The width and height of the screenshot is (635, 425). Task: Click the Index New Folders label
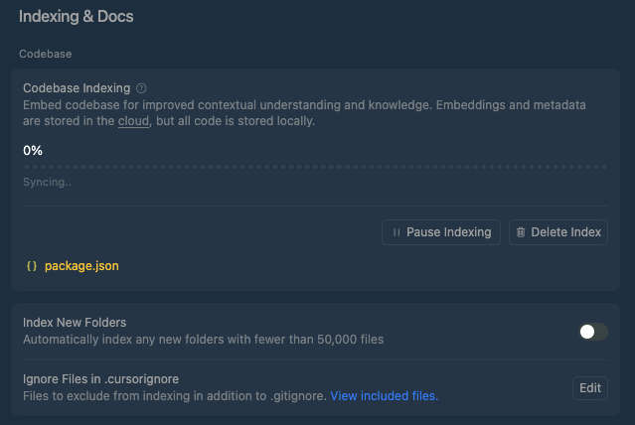pos(75,323)
